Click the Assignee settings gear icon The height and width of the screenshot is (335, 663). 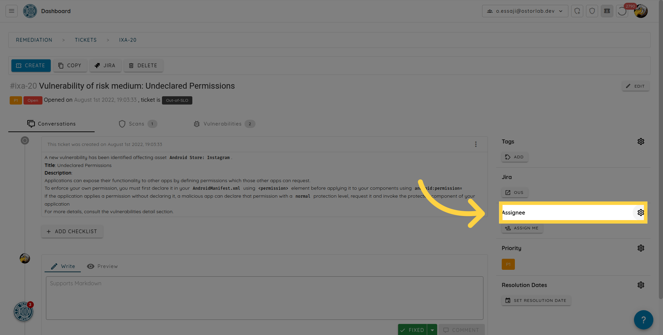(x=641, y=213)
